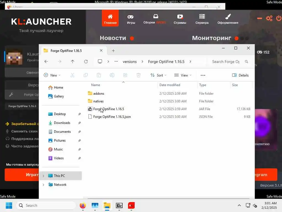Image resolution: width=282 pixels, height=212 pixels.
Task: Open the Стримы tab in KLauncher
Action: click(x=180, y=20)
